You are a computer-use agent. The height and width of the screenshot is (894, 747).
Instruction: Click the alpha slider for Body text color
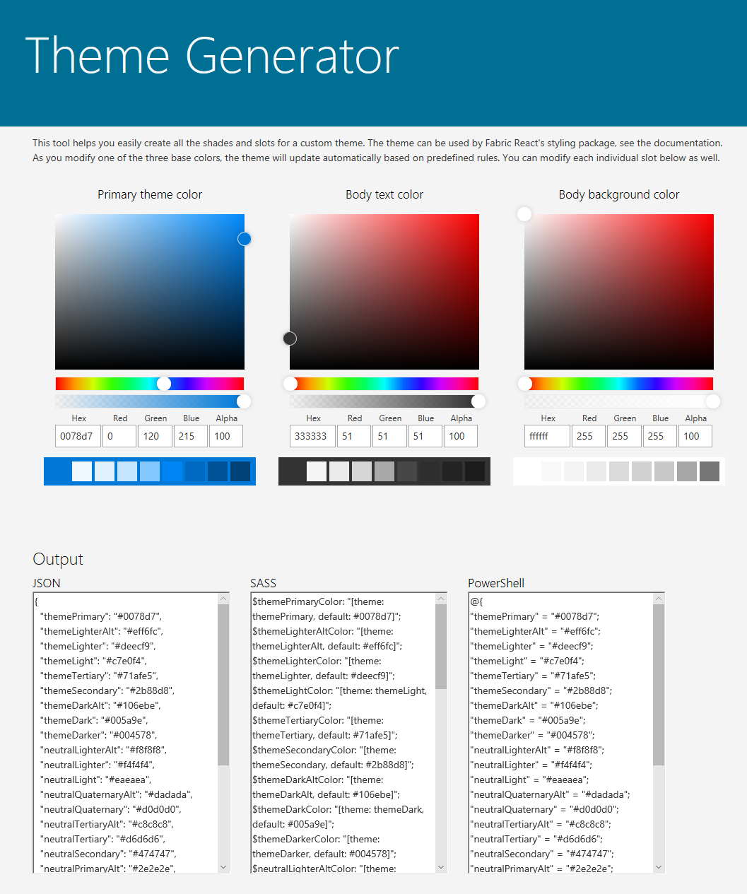pos(384,401)
